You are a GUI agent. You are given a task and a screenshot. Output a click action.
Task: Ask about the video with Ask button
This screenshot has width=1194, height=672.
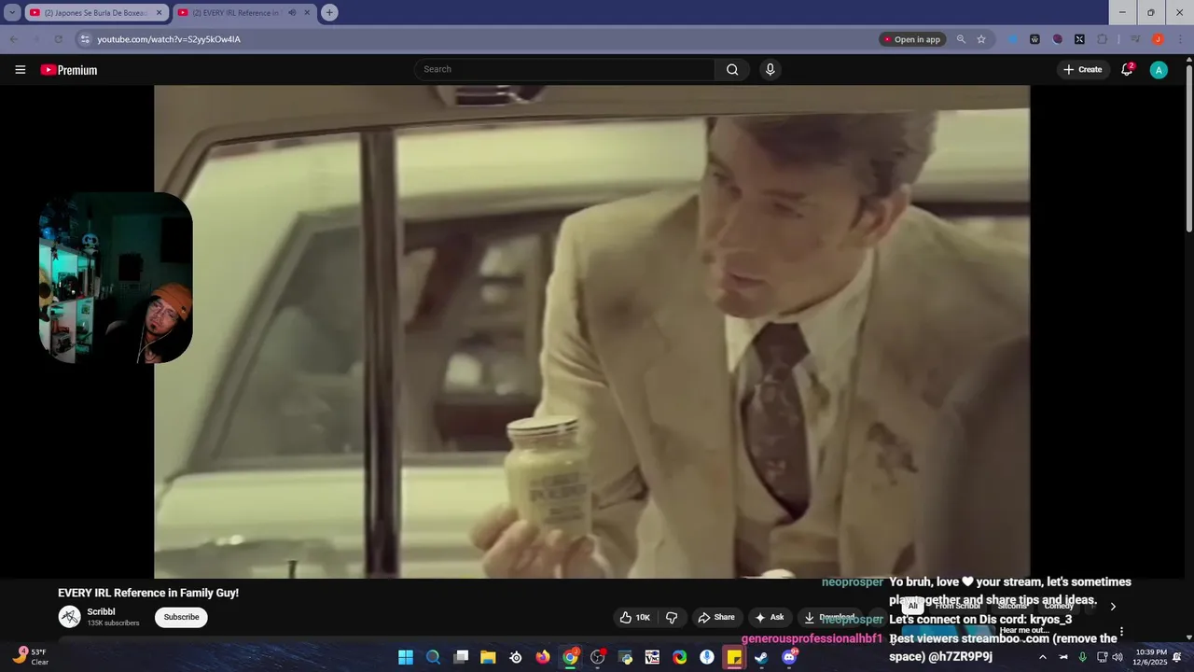tap(770, 618)
